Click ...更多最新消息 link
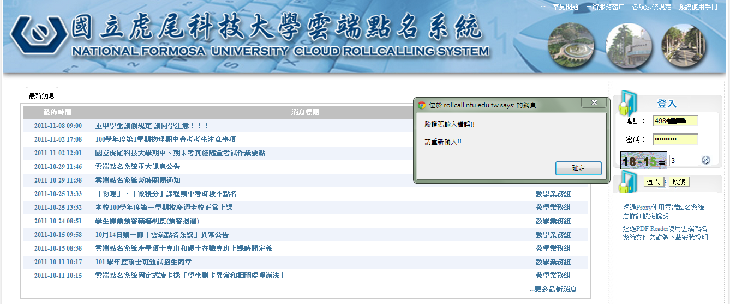 (x=553, y=289)
